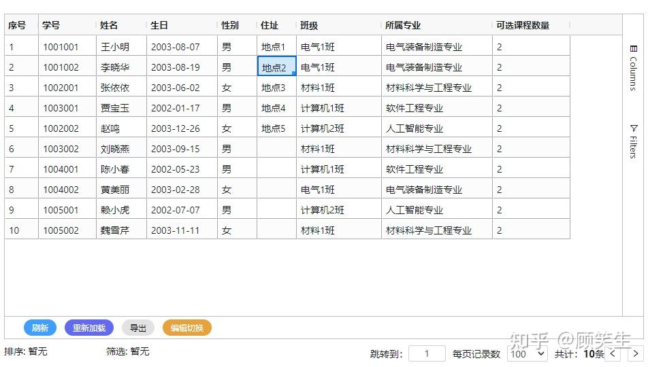Click birthday cell 2003-12-26

click(182, 128)
